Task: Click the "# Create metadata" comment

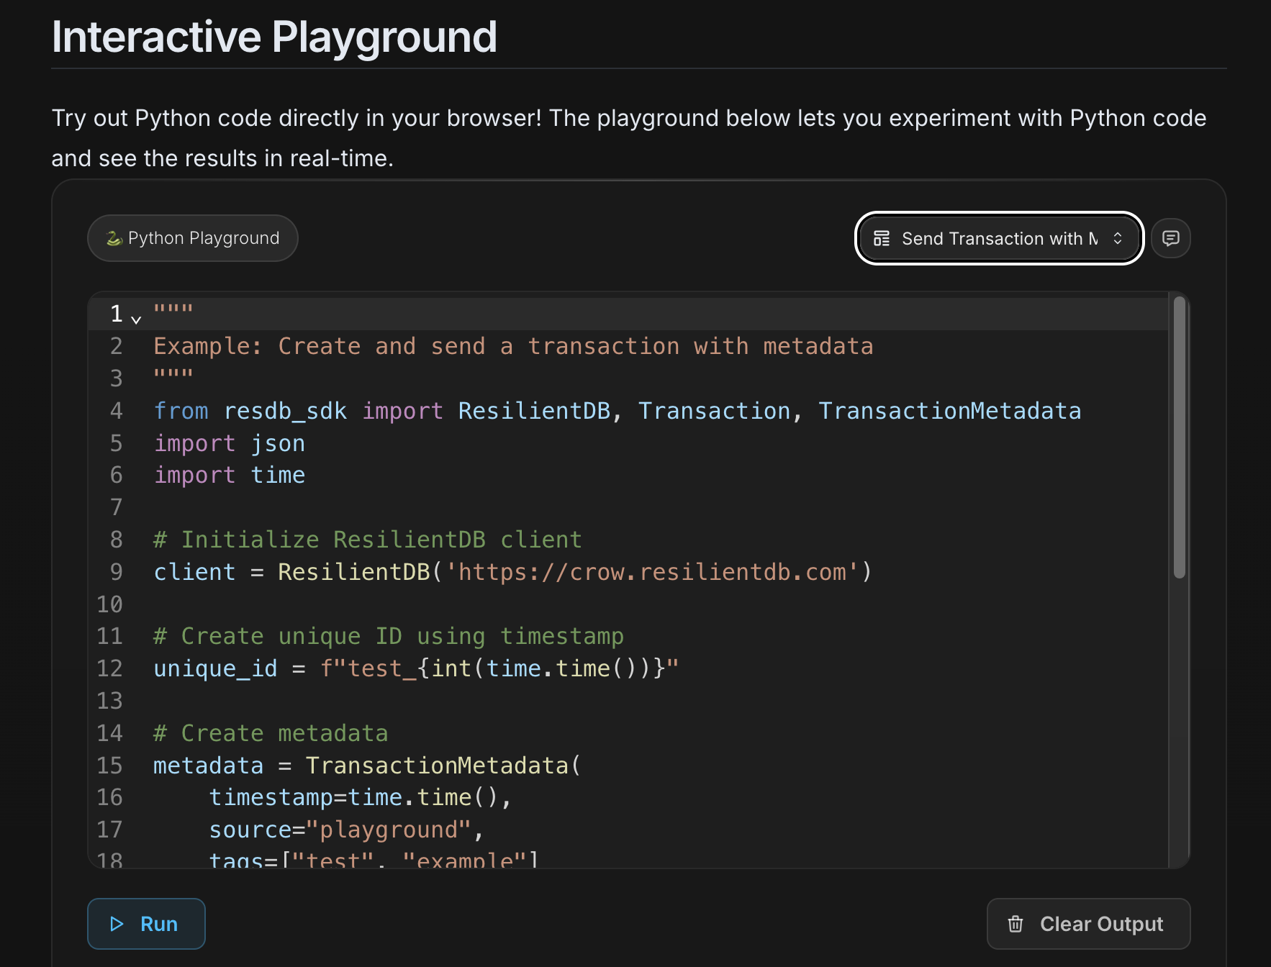Action: point(271,733)
